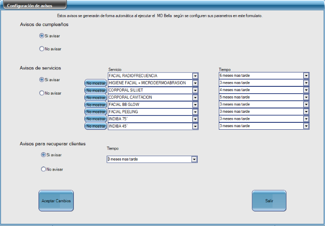325x226 pixels.
Task: Click the 'Tiempo' label above service times
Action: (x=224, y=70)
